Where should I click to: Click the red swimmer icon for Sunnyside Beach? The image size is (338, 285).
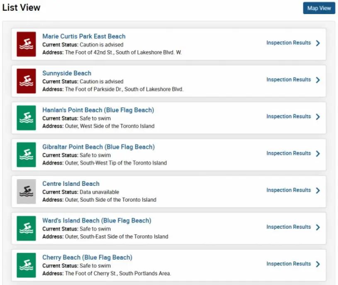pos(26,81)
